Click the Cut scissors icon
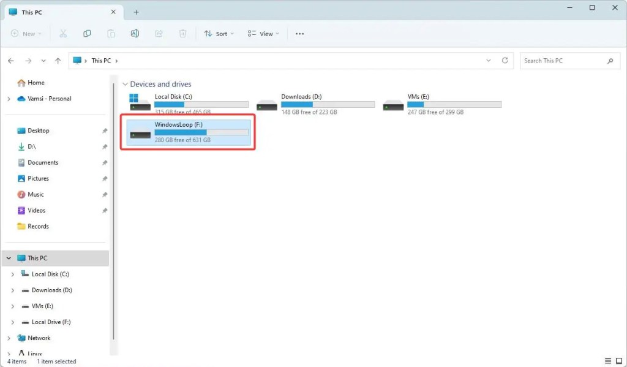 (63, 34)
